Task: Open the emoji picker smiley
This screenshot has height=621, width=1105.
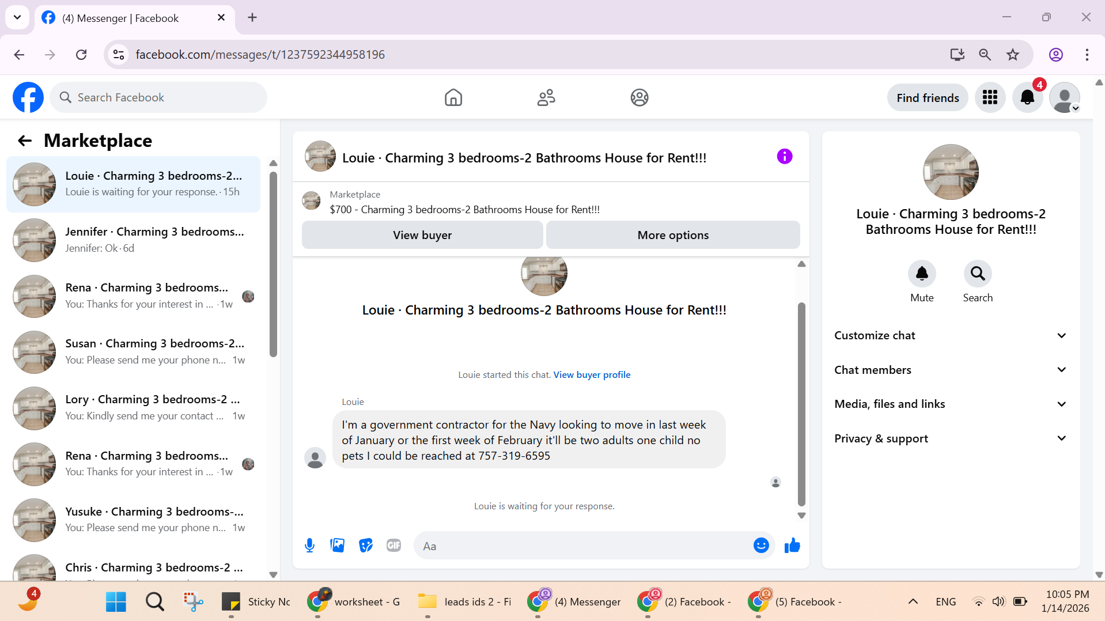Action: coord(761,545)
